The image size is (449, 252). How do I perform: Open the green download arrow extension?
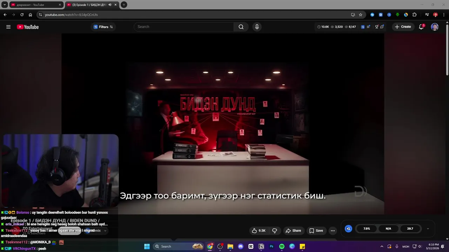tap(397, 15)
